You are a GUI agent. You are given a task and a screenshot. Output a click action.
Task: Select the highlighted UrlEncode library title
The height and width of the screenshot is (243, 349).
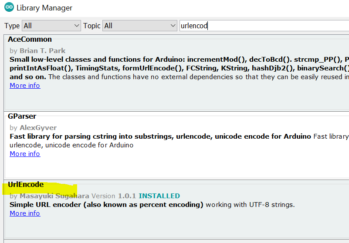(26, 185)
